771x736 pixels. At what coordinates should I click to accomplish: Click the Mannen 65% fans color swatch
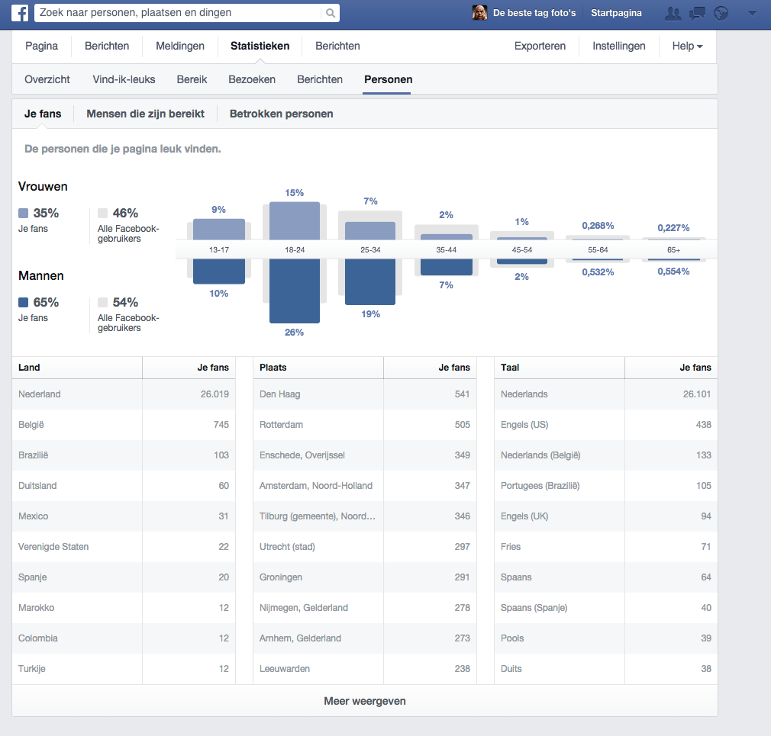(23, 302)
